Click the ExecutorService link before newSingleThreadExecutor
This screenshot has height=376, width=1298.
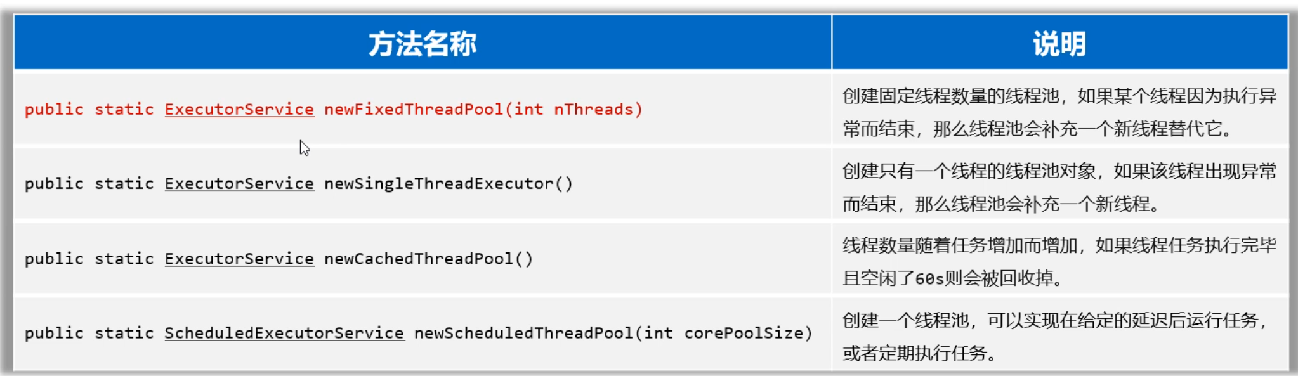[x=239, y=184]
